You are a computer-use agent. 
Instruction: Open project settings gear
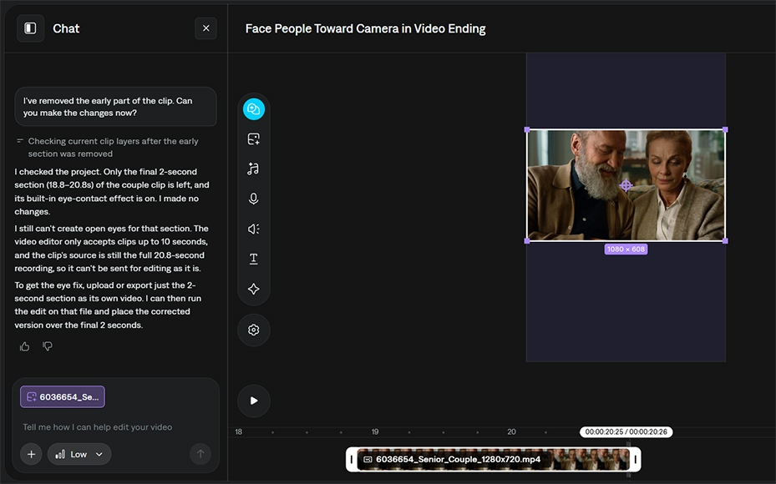click(253, 330)
